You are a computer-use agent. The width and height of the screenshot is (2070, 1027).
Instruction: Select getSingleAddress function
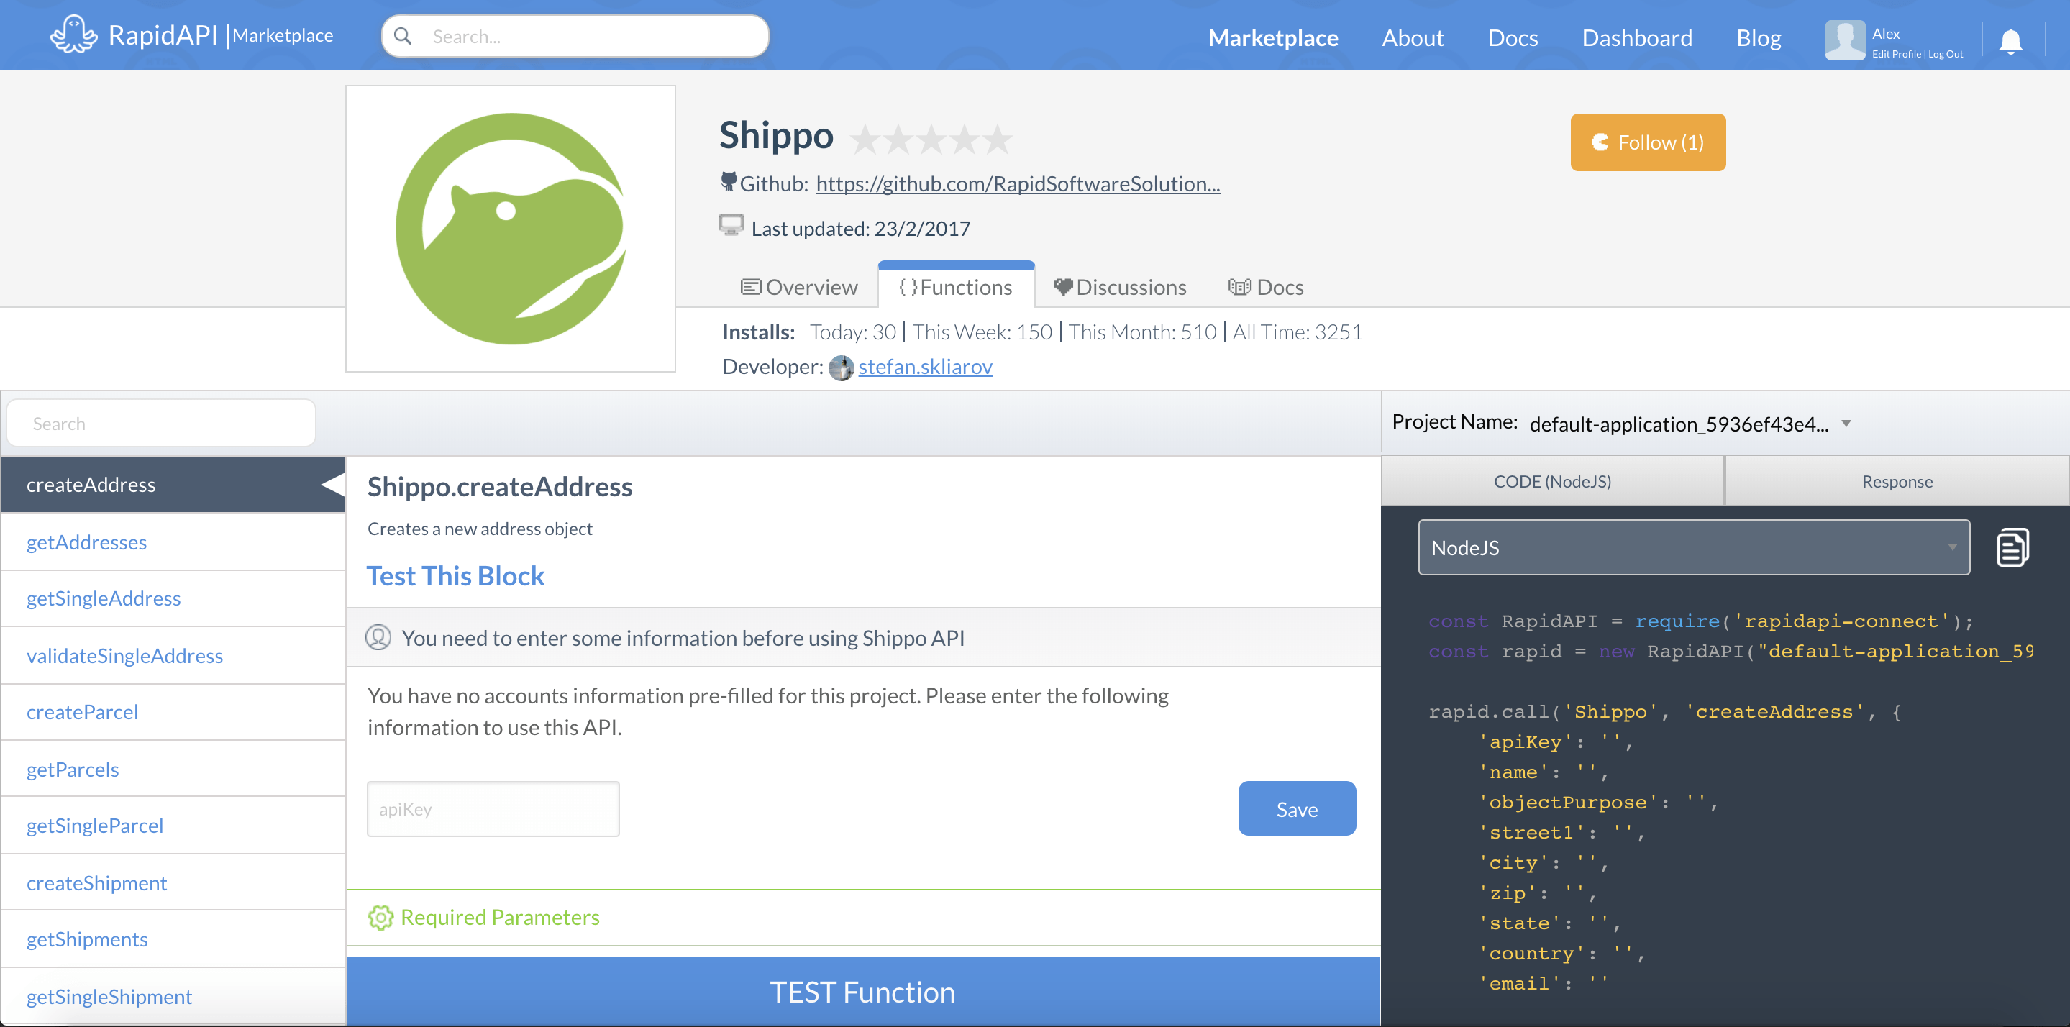coord(173,598)
